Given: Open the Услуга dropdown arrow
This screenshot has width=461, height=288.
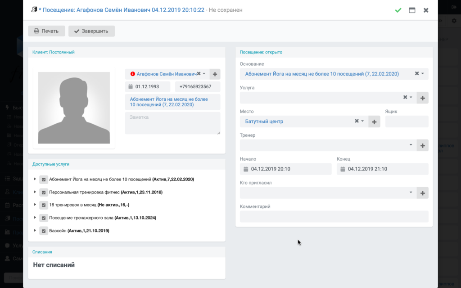Looking at the screenshot, I should 411,97.
